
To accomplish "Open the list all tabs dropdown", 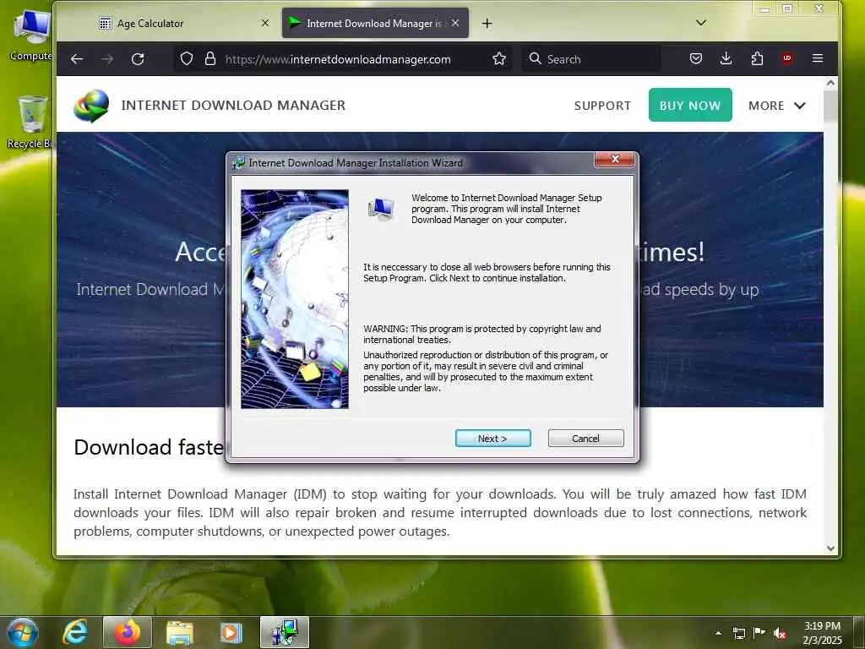I will [x=701, y=23].
